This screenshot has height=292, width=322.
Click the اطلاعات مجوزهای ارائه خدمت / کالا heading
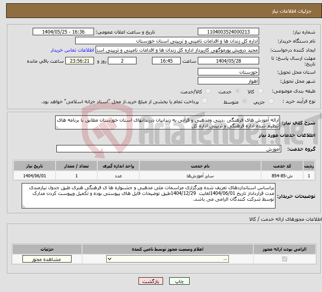point(286,219)
